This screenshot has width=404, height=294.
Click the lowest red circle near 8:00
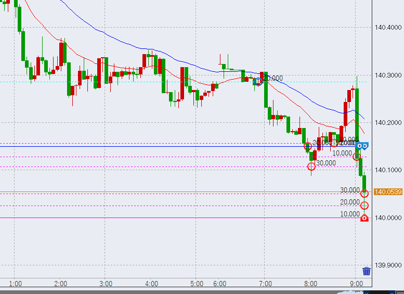pyautogui.click(x=311, y=167)
